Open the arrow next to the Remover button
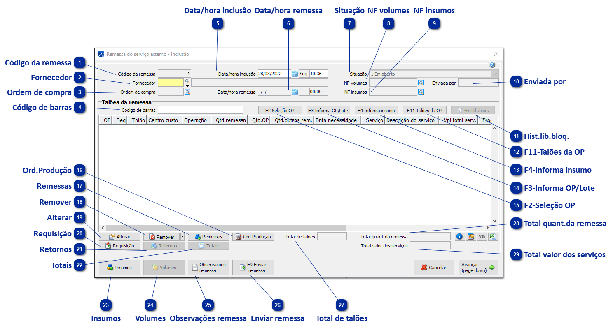This screenshot has height=330, width=613. pos(182,237)
